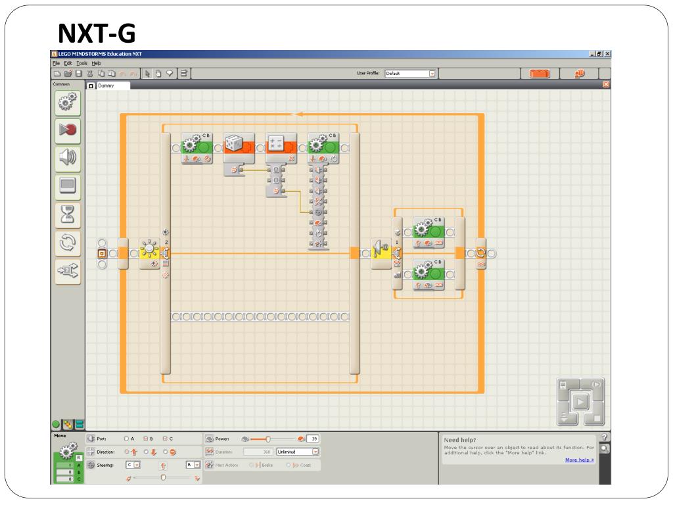The height and width of the screenshot is (505, 673).
Task: Select the Complete palette yellow-squares tab
Action: 68,425
